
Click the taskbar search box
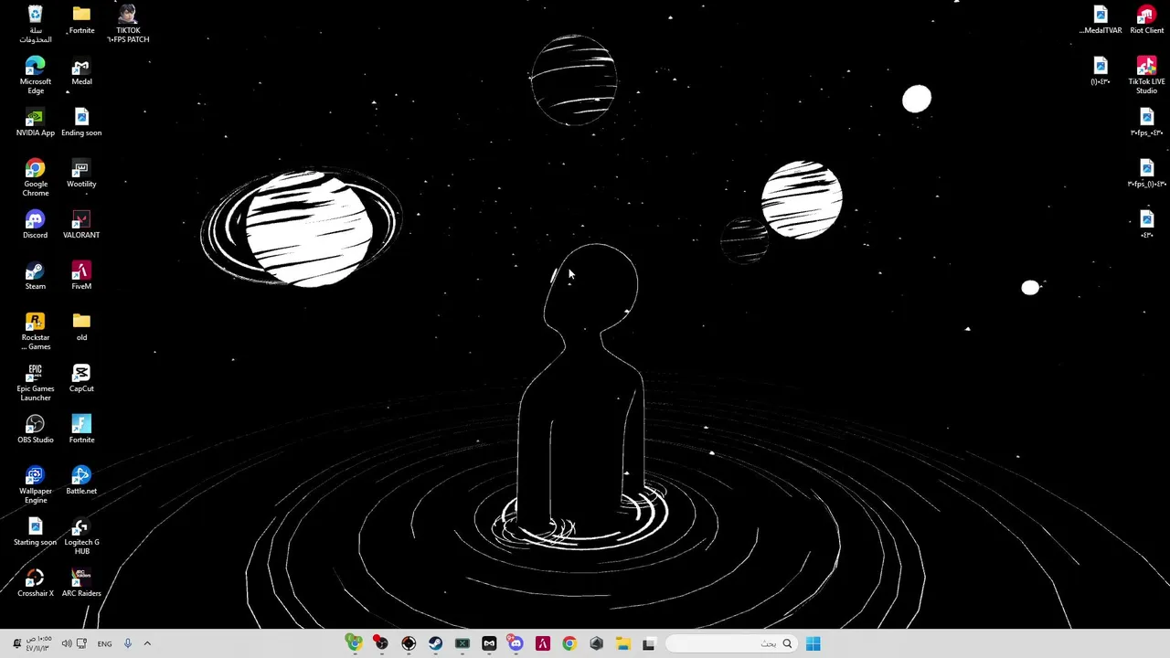click(730, 643)
